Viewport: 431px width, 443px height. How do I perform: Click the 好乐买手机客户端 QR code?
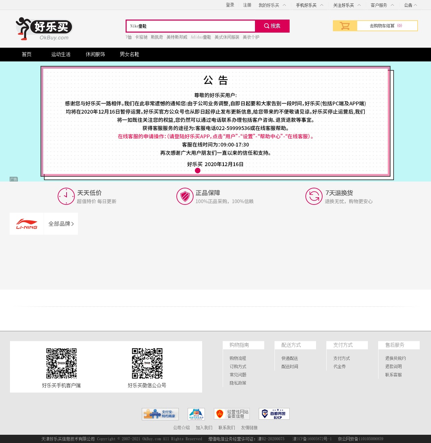point(61,363)
